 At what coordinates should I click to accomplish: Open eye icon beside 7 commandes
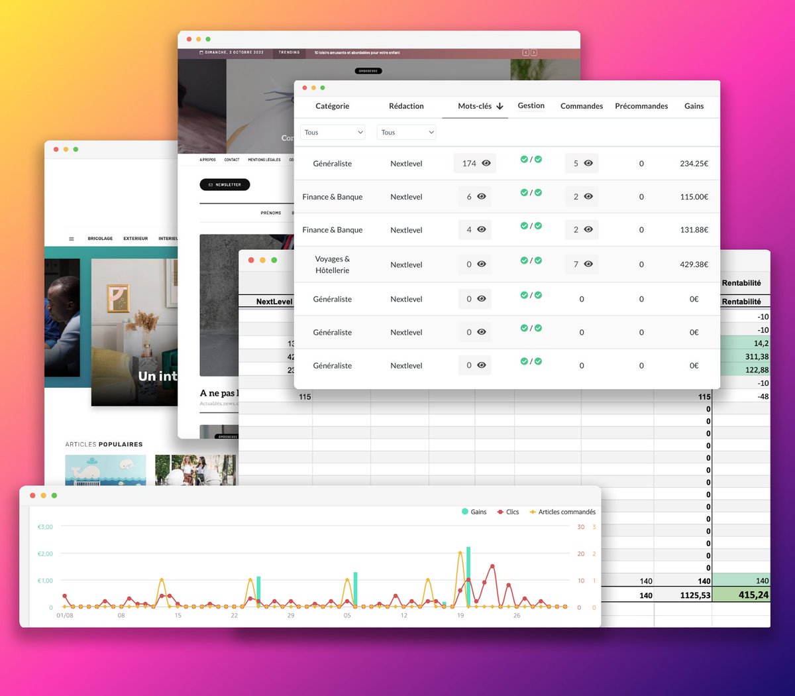(588, 264)
